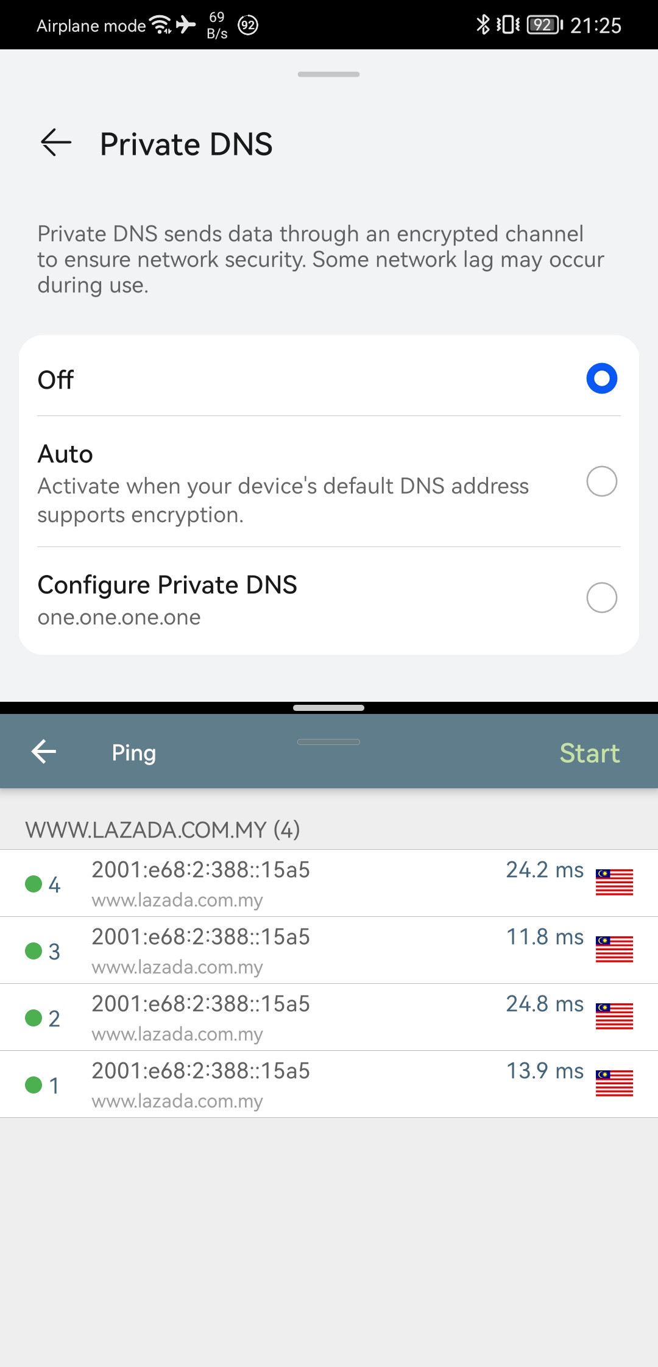Open the one.one.one.one DNS hostname entry
Screen dimensions: 658x1367
tap(119, 617)
